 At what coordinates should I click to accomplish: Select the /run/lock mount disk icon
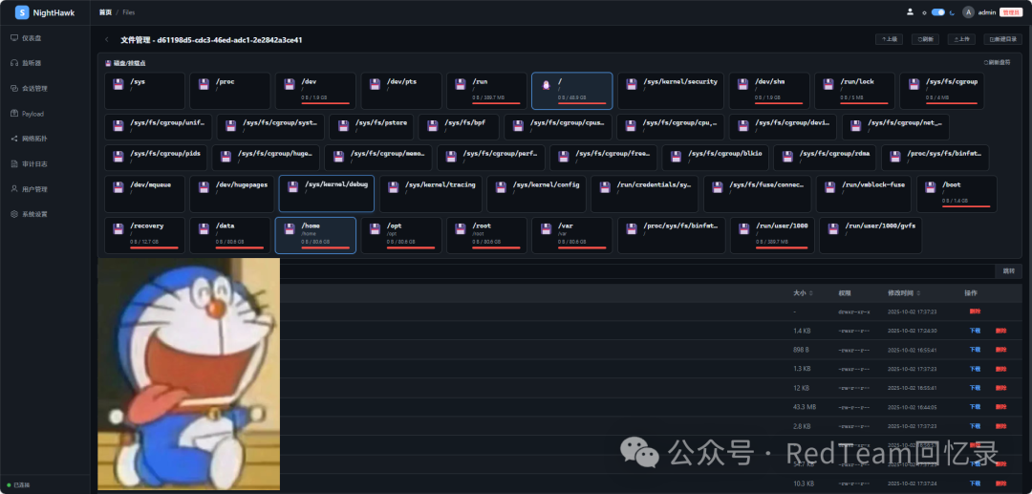[x=828, y=85]
